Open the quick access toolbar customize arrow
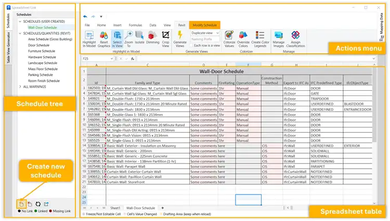390x221 pixels. pyautogui.click(x=101, y=17)
